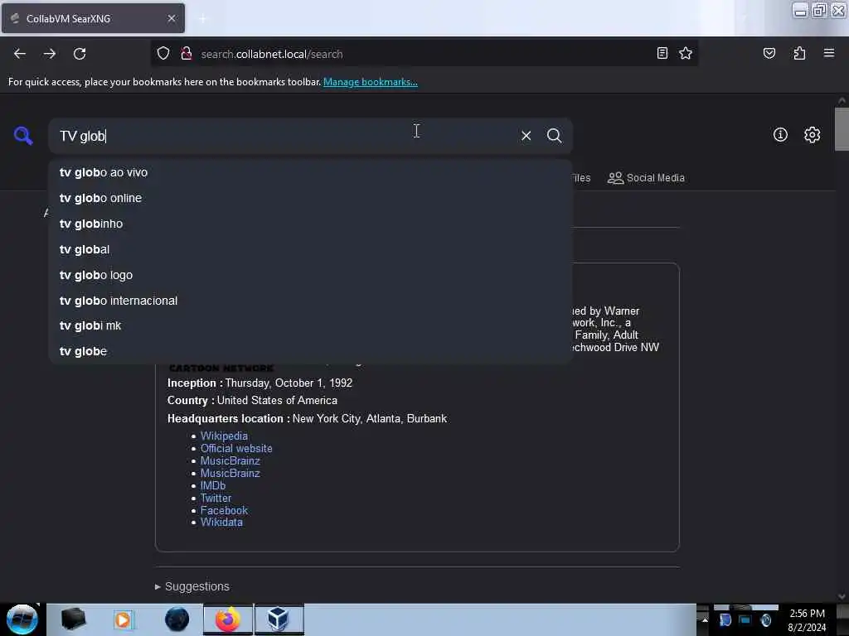849x636 pixels.
Task: Open SearXNG preferences gear icon
Action: [x=812, y=135]
